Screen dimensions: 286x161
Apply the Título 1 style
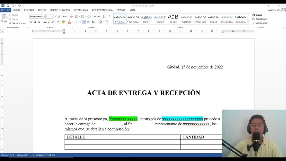pos(146,18)
